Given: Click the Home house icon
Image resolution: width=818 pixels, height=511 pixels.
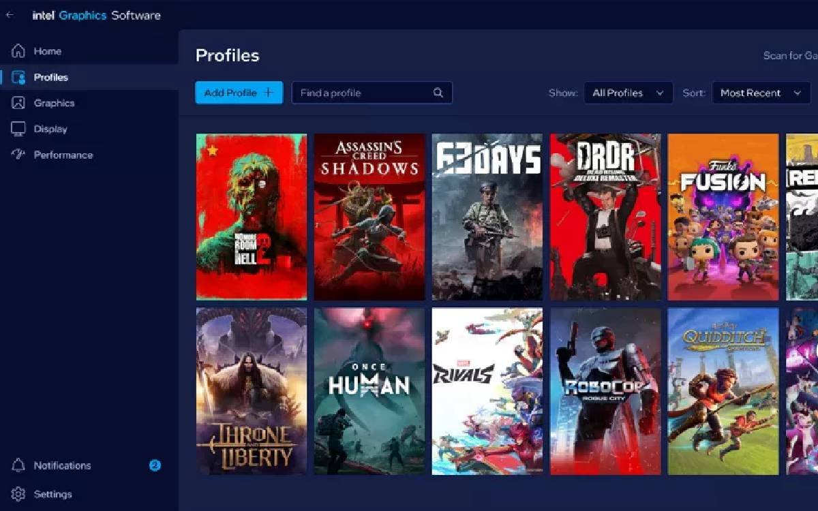Looking at the screenshot, I should pos(18,51).
